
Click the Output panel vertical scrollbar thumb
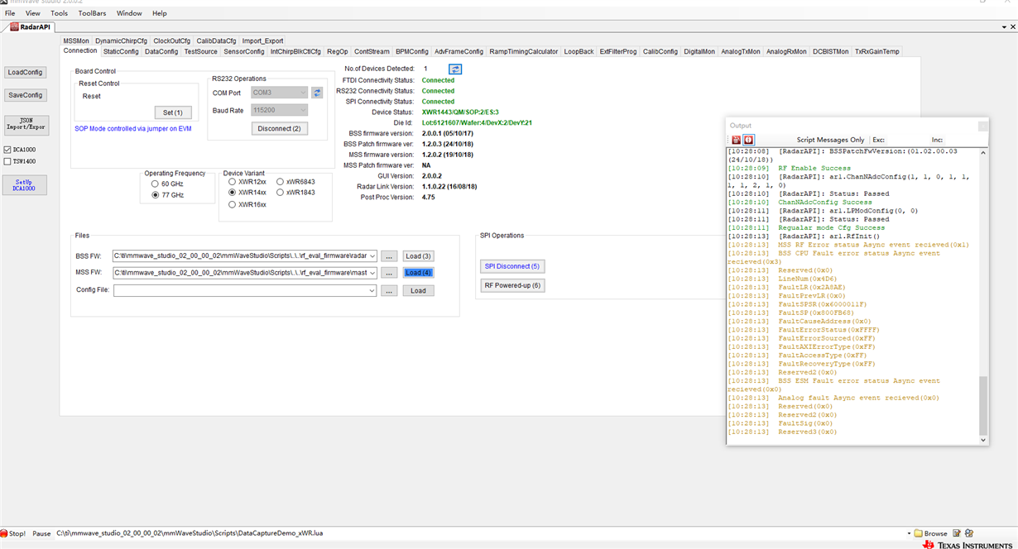click(983, 406)
